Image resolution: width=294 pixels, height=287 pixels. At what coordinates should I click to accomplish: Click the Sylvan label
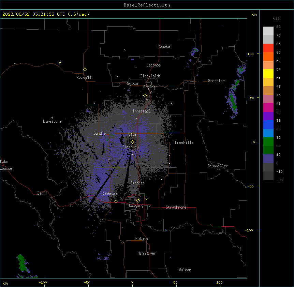click(x=133, y=84)
